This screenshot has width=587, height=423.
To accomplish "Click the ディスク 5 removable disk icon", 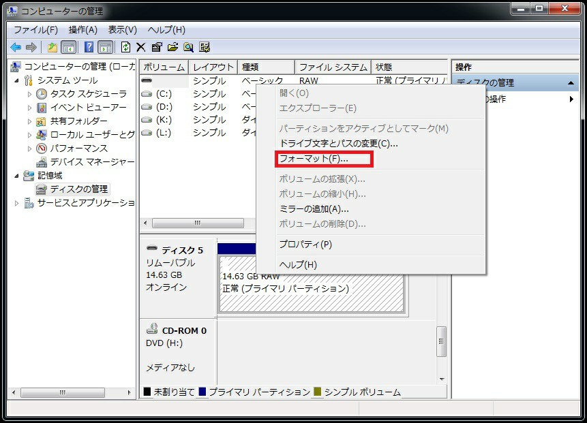I will pyautogui.click(x=151, y=247).
